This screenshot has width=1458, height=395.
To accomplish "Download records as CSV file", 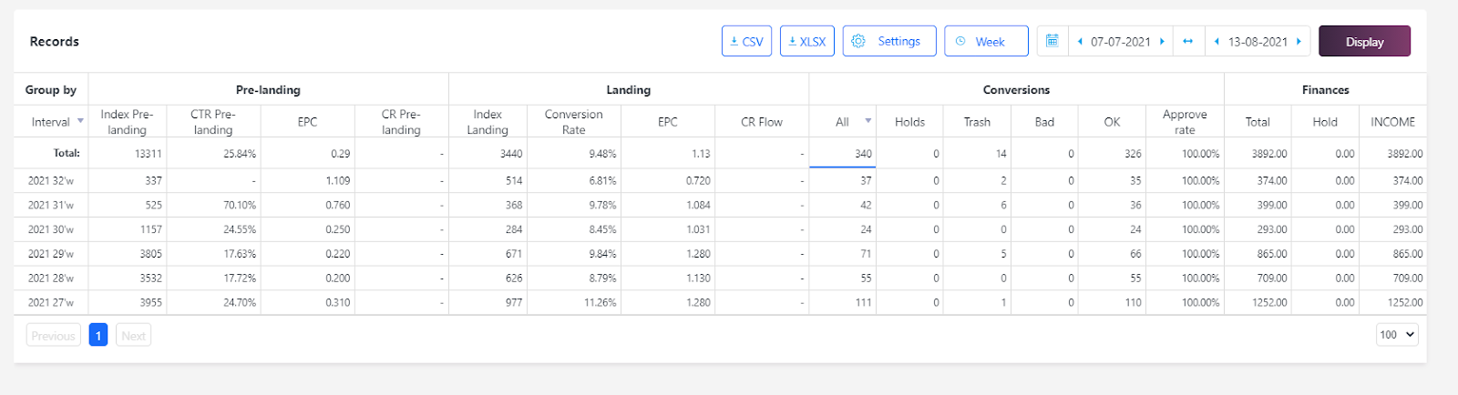I will pos(746,41).
